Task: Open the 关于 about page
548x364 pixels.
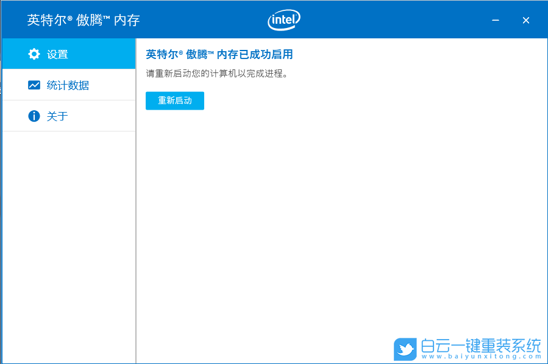Action: pos(58,116)
